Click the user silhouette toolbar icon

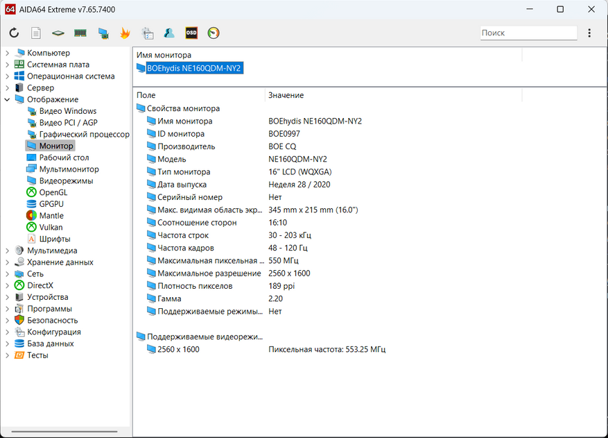[169, 33]
